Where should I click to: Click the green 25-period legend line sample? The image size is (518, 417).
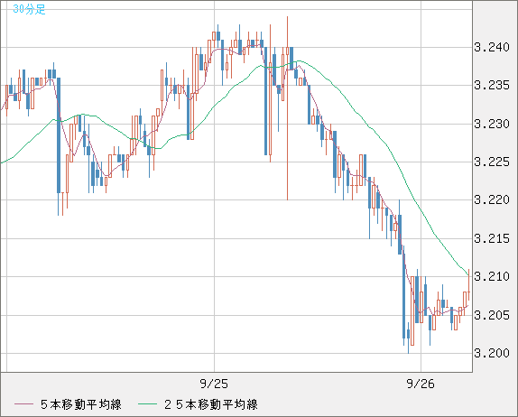coord(147,404)
